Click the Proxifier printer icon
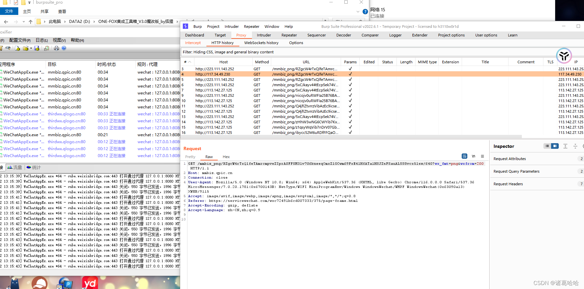The width and height of the screenshot is (584, 289). 57,48
